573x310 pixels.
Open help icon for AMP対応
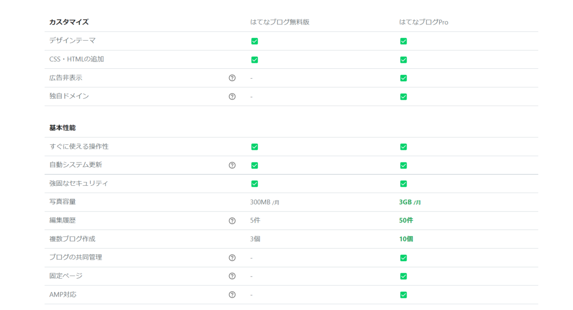coord(232,295)
